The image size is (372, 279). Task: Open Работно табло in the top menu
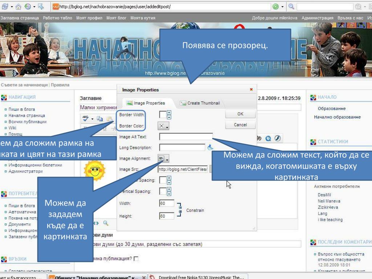[57, 18]
